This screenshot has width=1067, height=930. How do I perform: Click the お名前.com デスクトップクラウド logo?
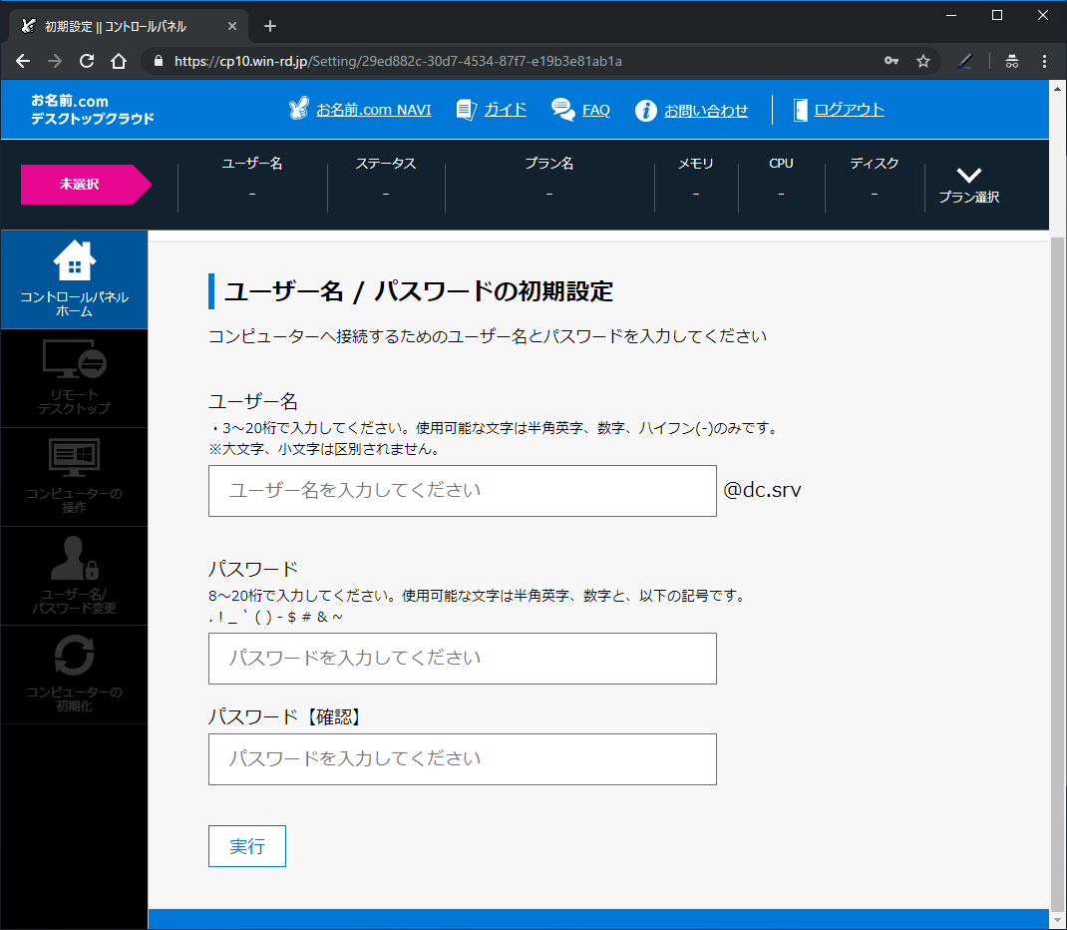[x=93, y=110]
